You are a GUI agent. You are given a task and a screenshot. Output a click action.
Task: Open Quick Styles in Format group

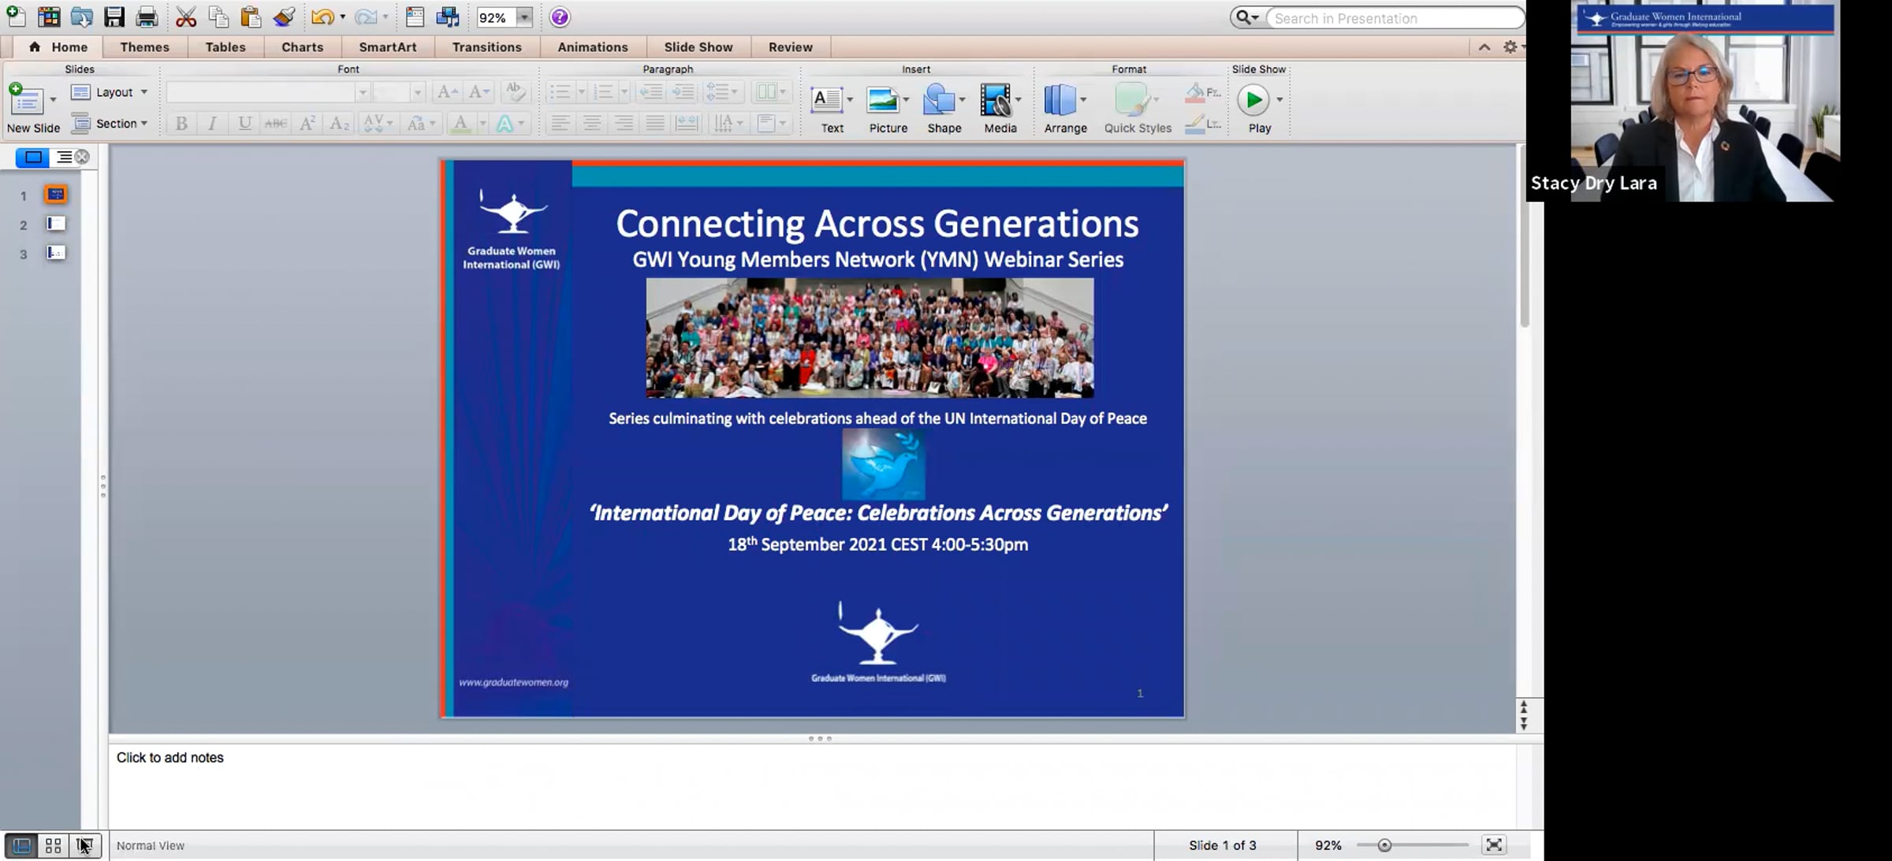tap(1132, 101)
